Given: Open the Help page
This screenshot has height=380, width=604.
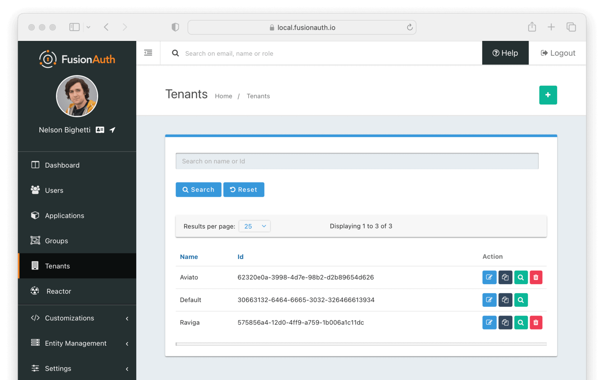Looking at the screenshot, I should click(x=505, y=53).
